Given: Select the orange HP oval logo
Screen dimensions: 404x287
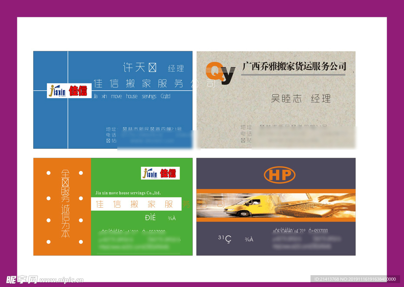Looking at the screenshot, I should click(279, 174).
